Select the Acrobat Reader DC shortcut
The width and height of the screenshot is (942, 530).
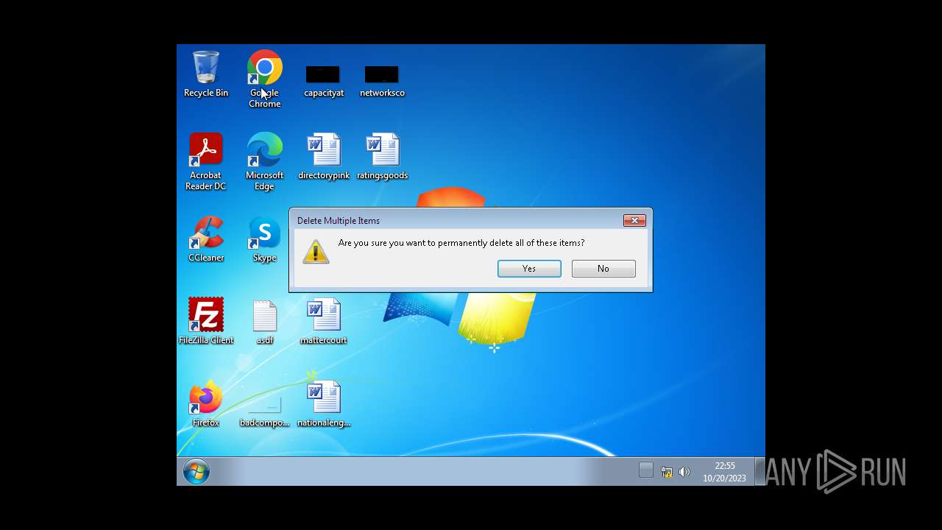pyautogui.click(x=205, y=161)
